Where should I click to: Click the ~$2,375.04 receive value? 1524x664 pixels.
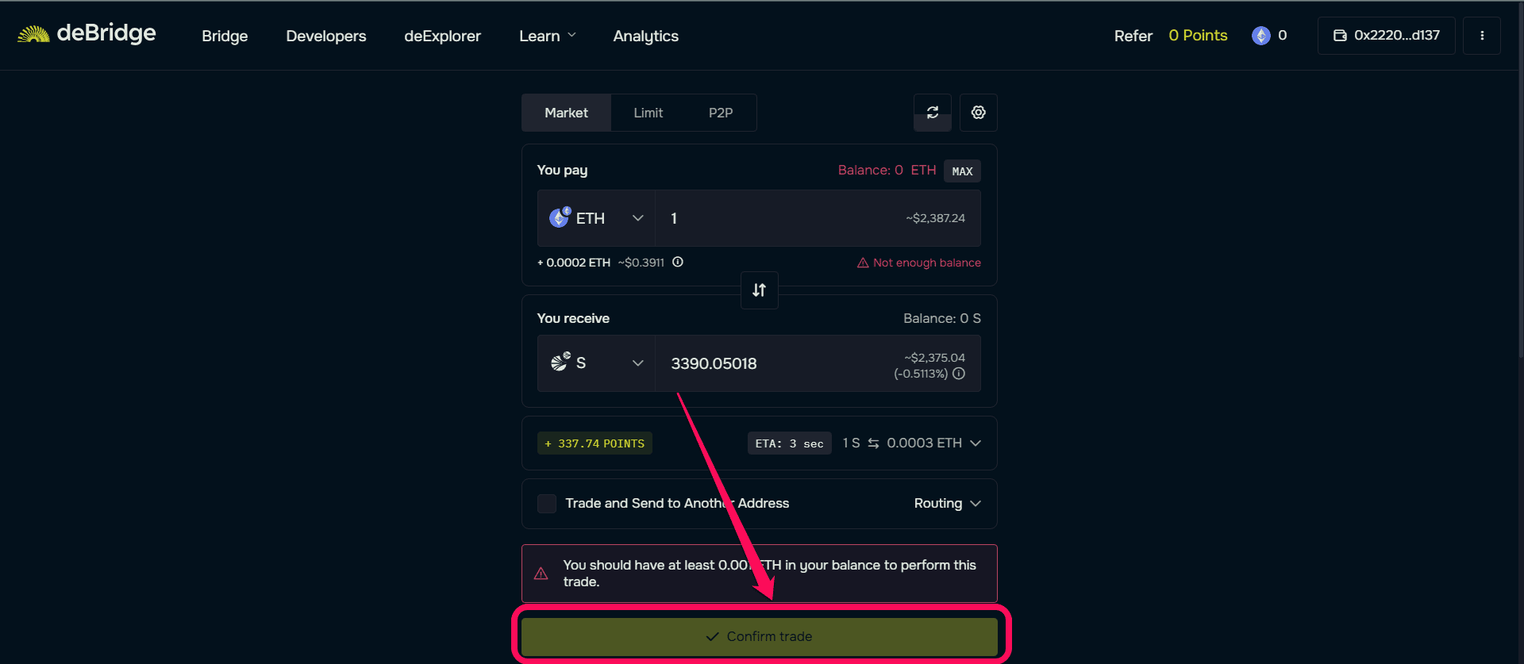(x=934, y=358)
